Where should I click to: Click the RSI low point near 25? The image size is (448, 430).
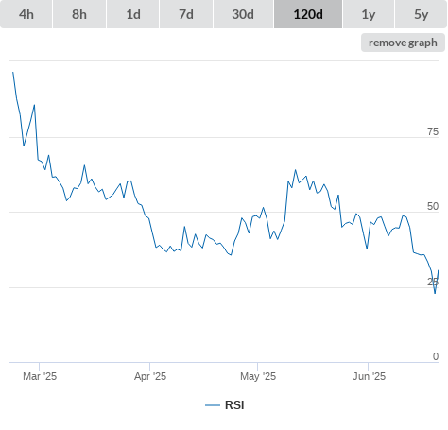click(435, 293)
